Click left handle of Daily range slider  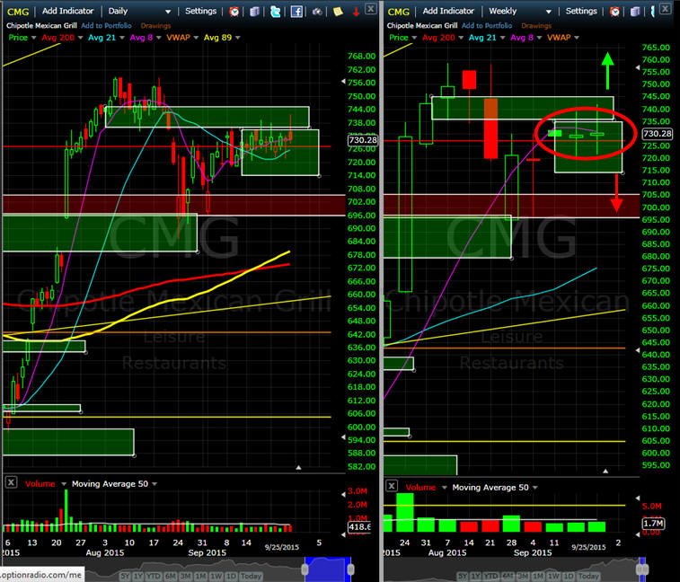[x=305, y=569]
